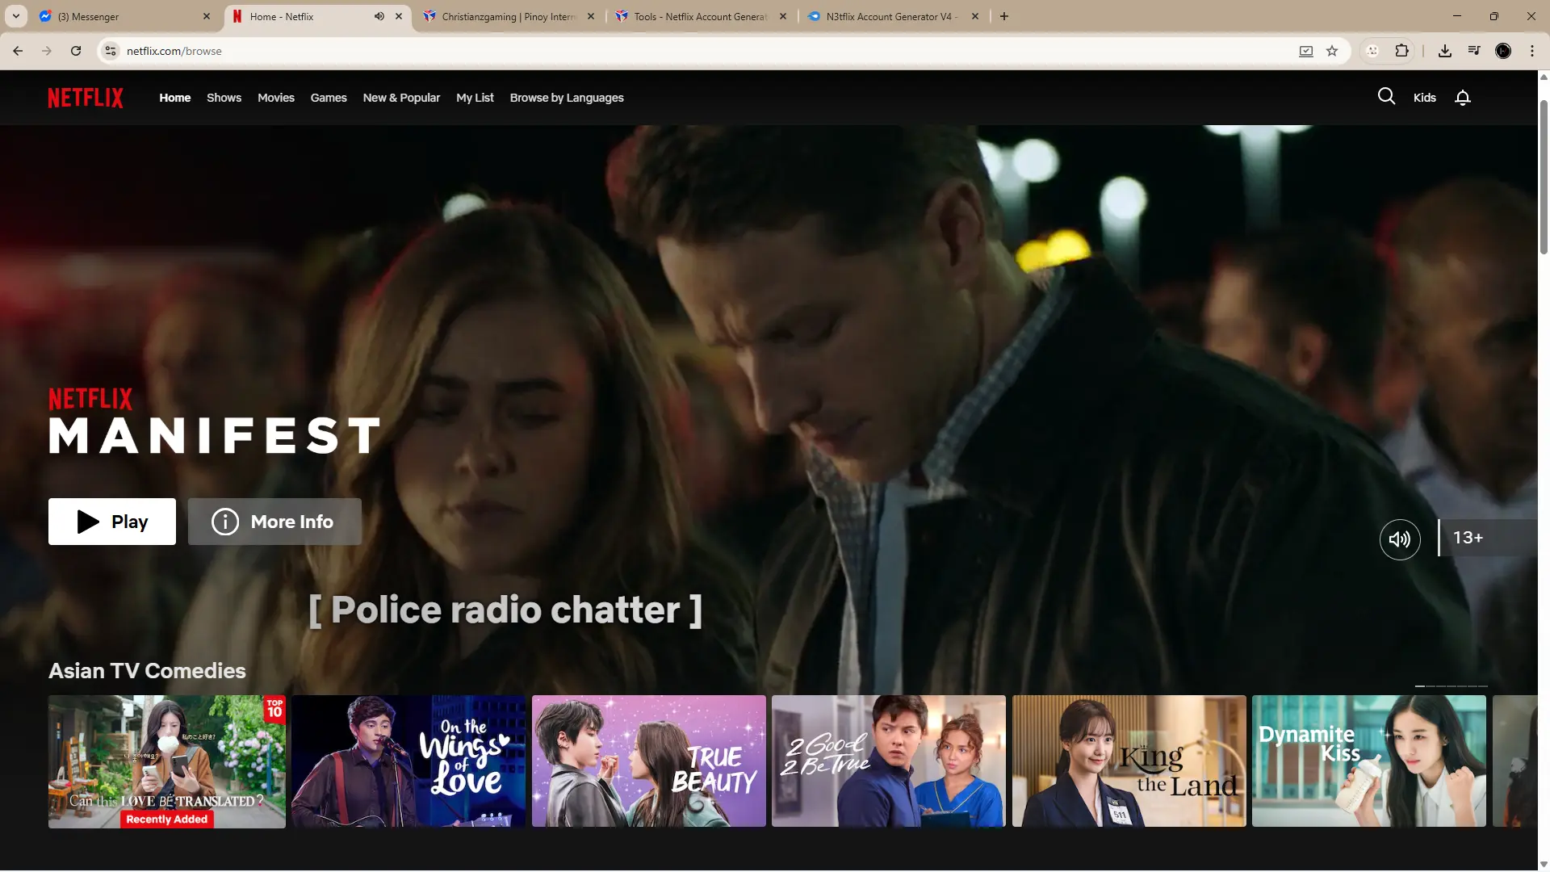Open the media controls icon in toolbar
1550x872 pixels.
pos(1474,51)
